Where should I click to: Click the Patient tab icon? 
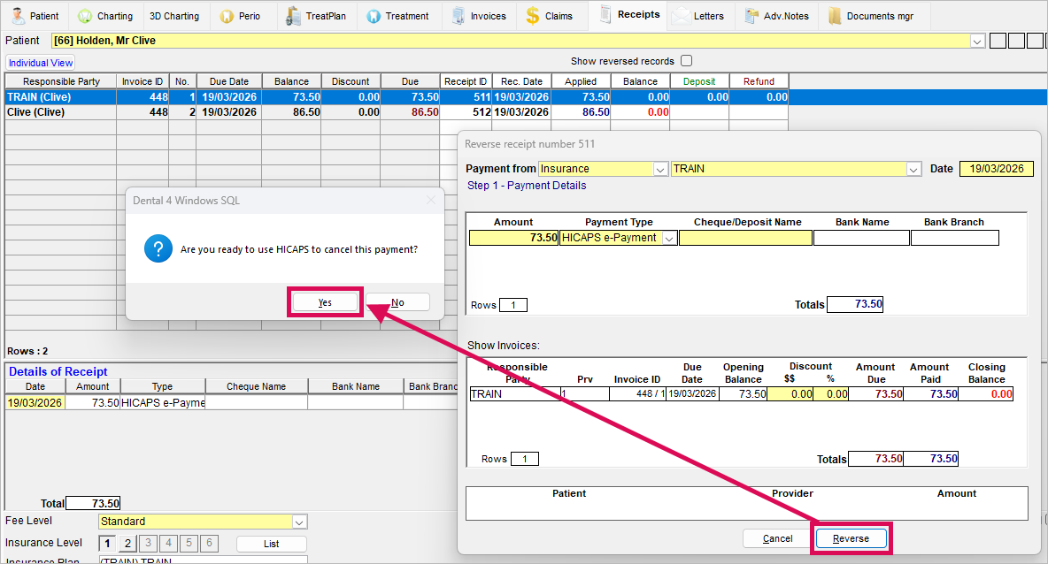[18, 16]
